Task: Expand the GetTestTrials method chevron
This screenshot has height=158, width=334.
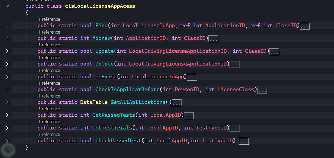Action: tap(7, 128)
